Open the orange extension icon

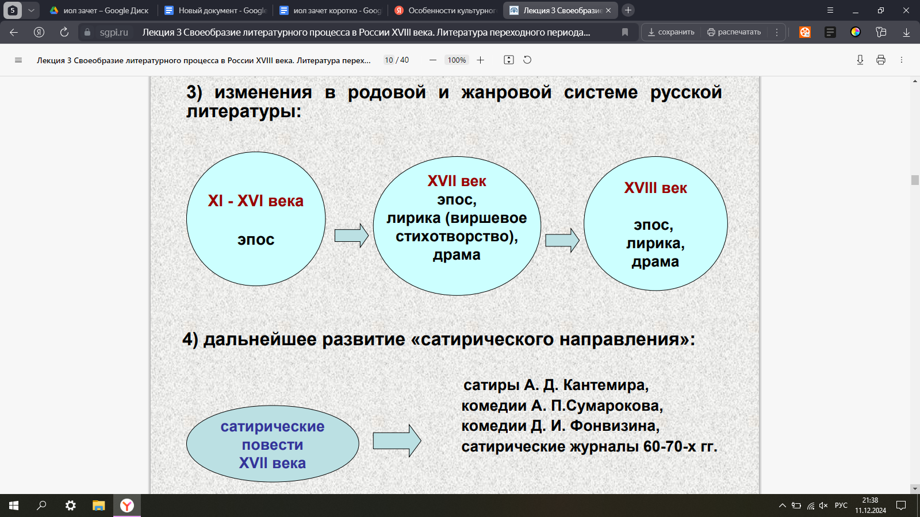click(805, 32)
